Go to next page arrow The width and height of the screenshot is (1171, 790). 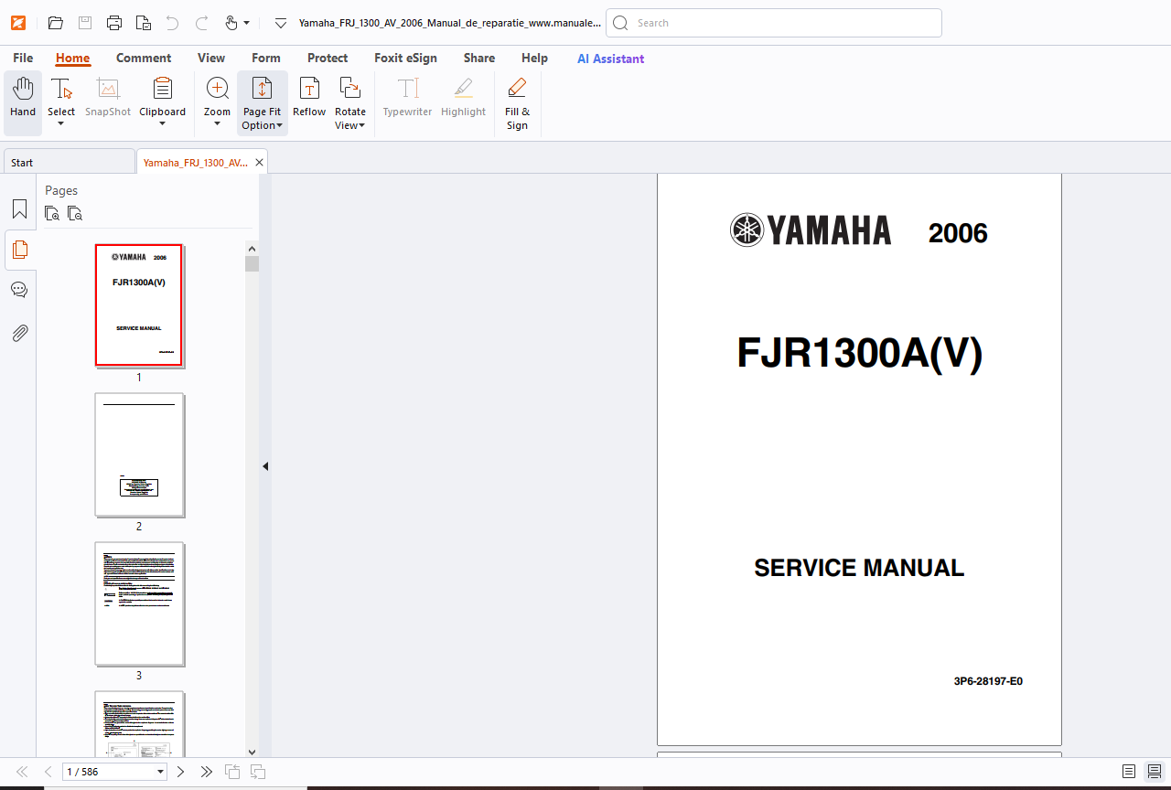click(180, 772)
